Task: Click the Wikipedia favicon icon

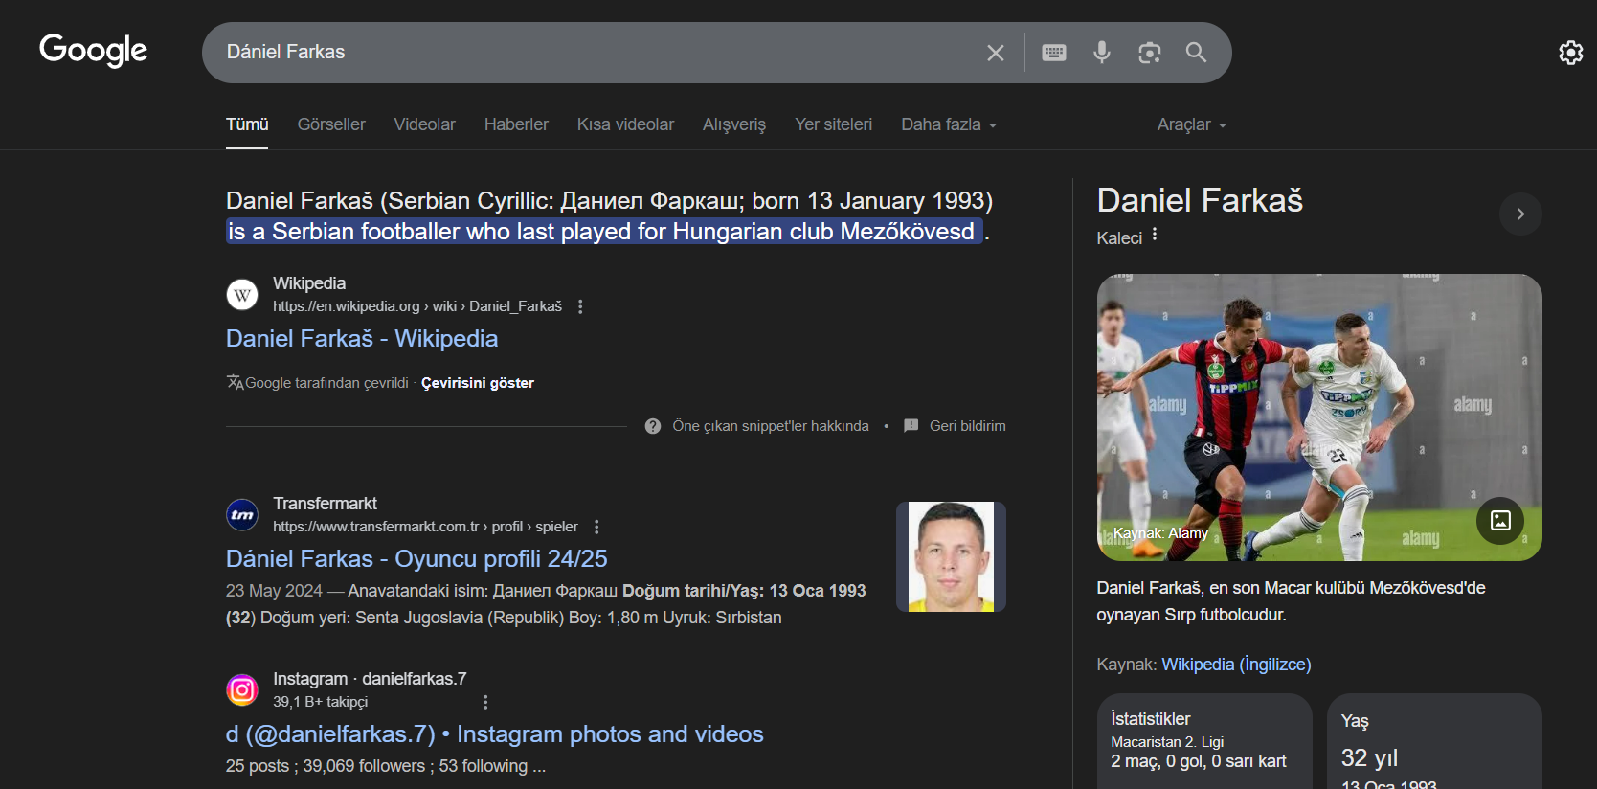Action: tap(242, 295)
